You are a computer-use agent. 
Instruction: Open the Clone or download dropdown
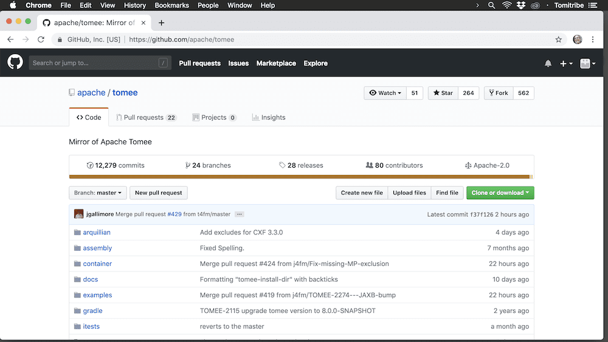[x=500, y=193]
